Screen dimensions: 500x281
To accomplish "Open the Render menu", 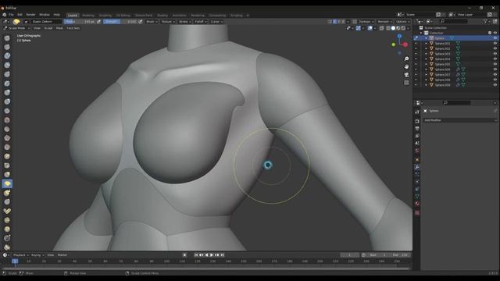I will pos(30,15).
